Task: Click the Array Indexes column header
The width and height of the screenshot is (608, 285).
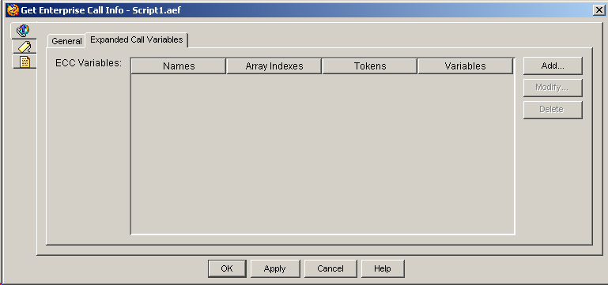Action: (x=274, y=66)
